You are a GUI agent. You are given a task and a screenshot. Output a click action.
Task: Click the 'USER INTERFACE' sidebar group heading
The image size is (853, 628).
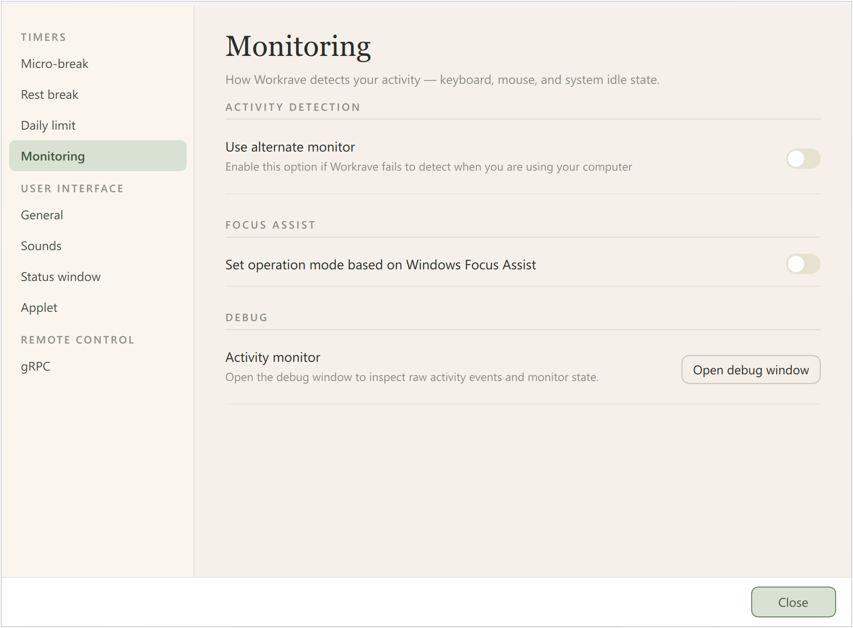[72, 188]
